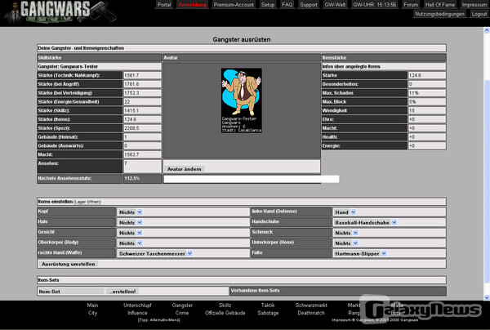
Task: Open the Setup tab
Action: point(268,5)
